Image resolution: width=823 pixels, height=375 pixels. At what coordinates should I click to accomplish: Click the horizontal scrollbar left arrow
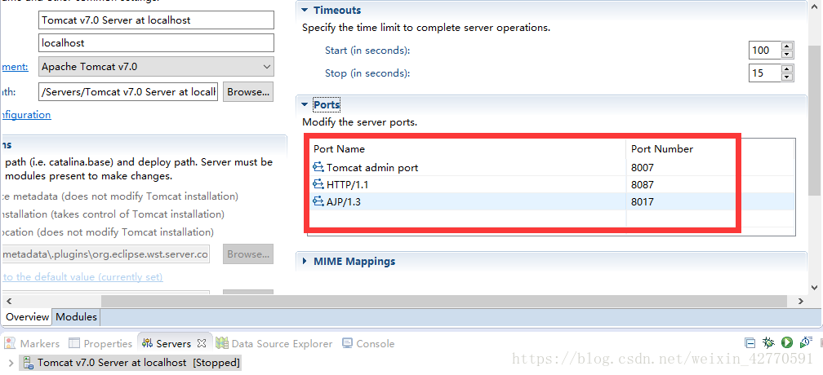[8, 301]
